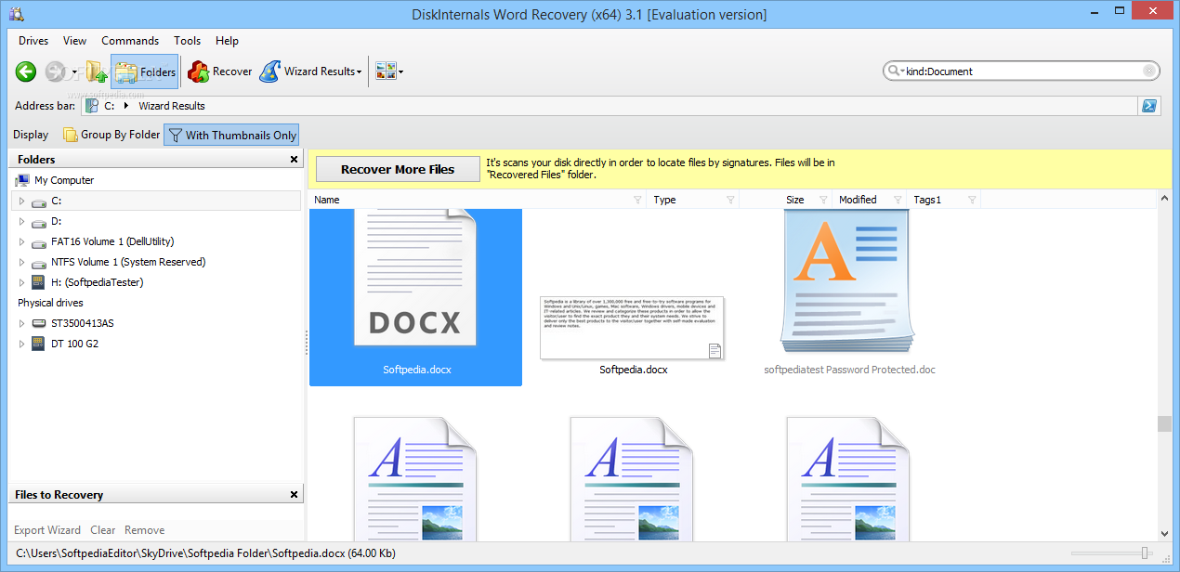Close the Folders panel
This screenshot has height=572, width=1180.
294,160
